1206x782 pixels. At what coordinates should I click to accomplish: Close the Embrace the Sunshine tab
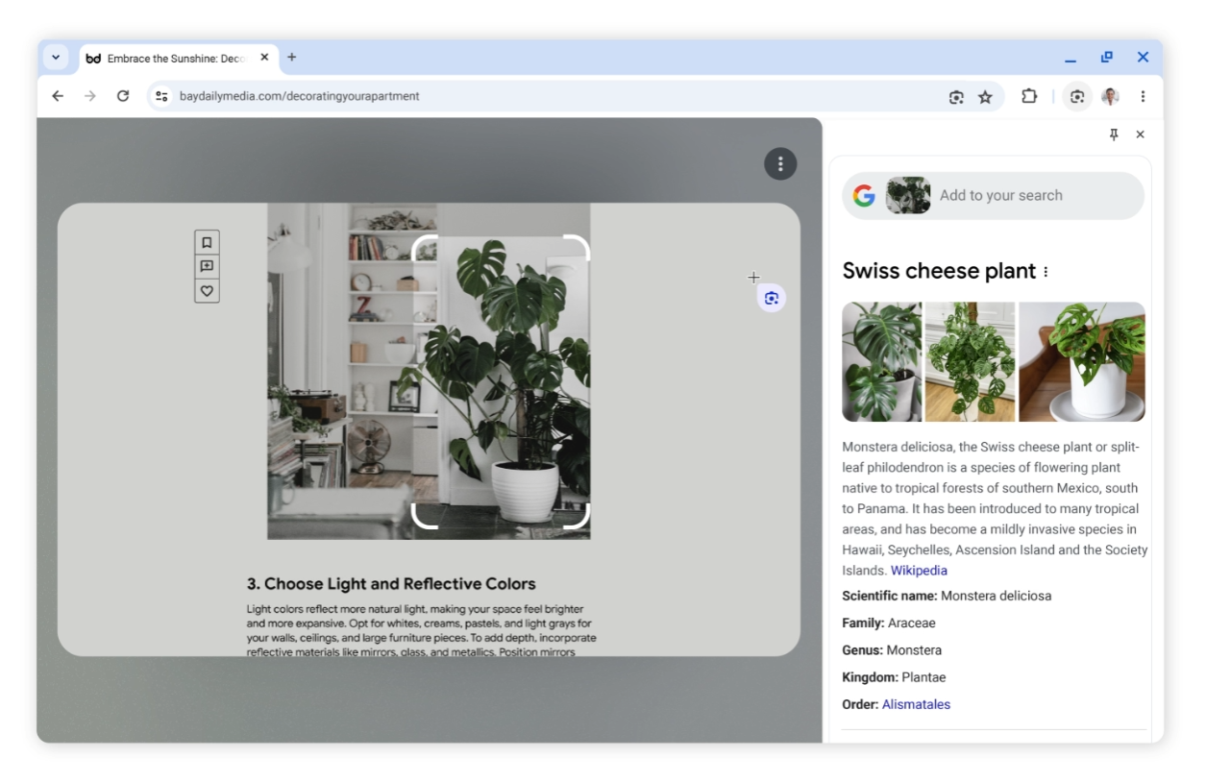(264, 58)
